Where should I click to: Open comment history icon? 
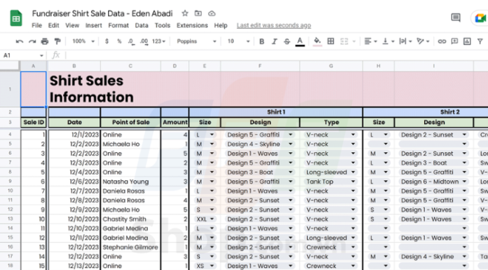coord(456,18)
